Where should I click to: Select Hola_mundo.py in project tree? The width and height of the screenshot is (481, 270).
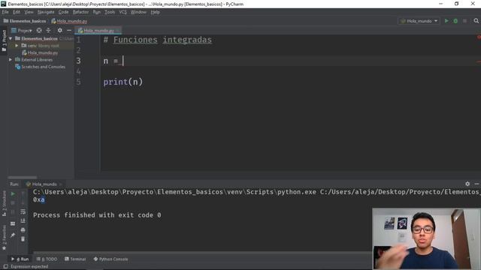[40, 52]
